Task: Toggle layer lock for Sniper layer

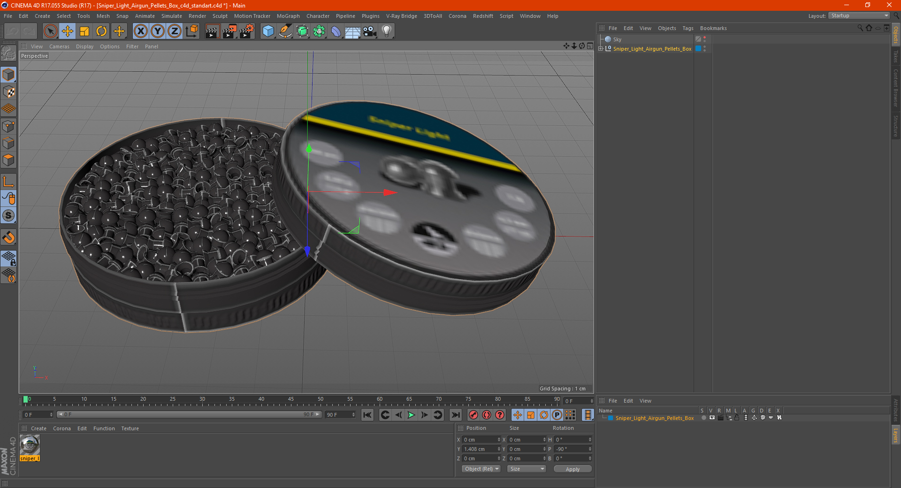Action: pyautogui.click(x=737, y=418)
